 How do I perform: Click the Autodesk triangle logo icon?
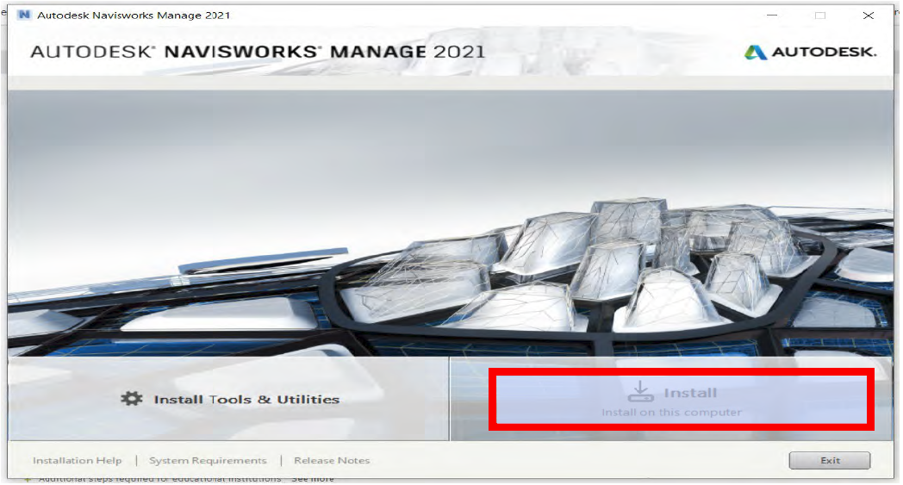click(756, 53)
